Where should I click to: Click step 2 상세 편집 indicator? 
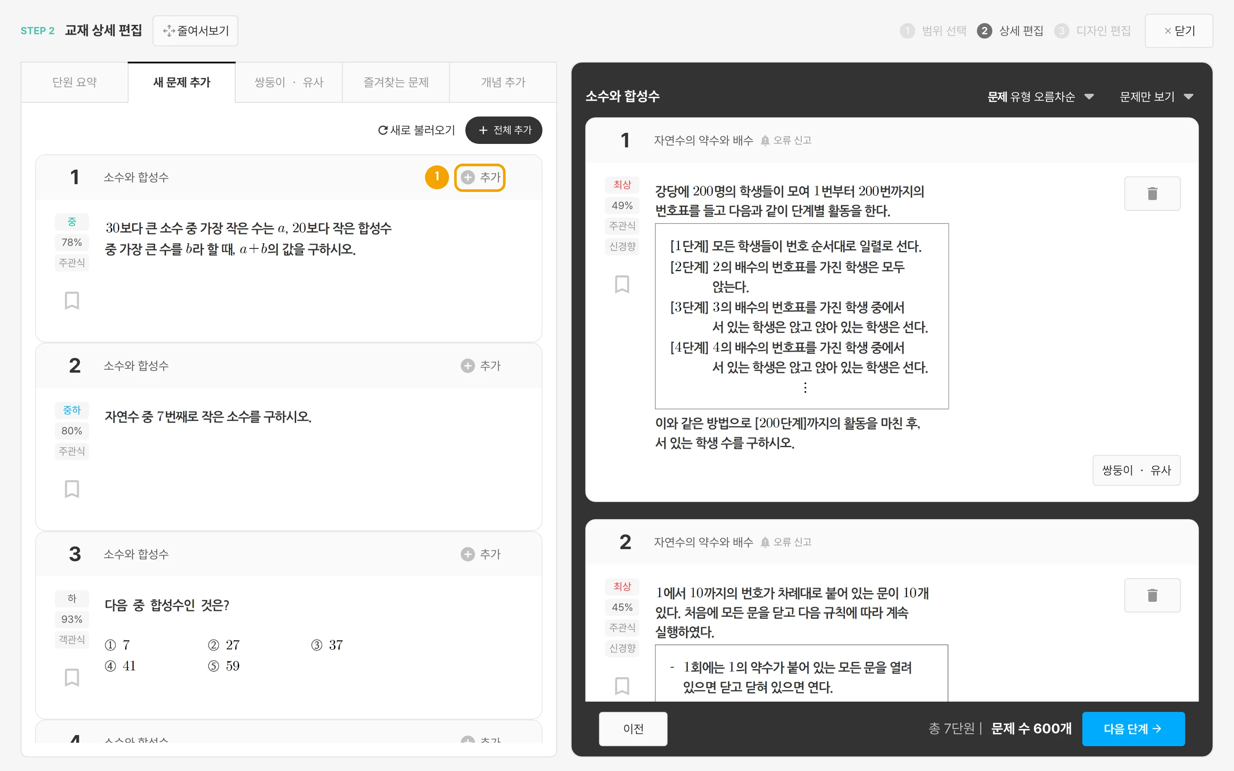pyautogui.click(x=1010, y=30)
